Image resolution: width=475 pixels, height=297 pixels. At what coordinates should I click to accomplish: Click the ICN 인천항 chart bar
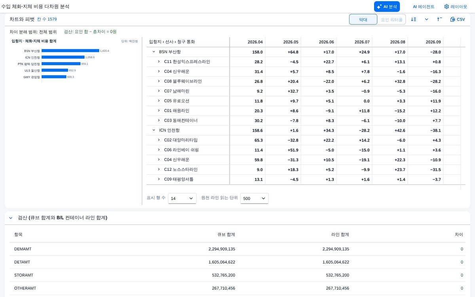pos(63,57)
